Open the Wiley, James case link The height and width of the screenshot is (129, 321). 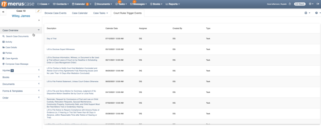click(x=21, y=16)
